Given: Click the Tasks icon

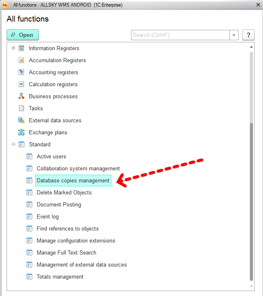Looking at the screenshot, I should (x=22, y=108).
